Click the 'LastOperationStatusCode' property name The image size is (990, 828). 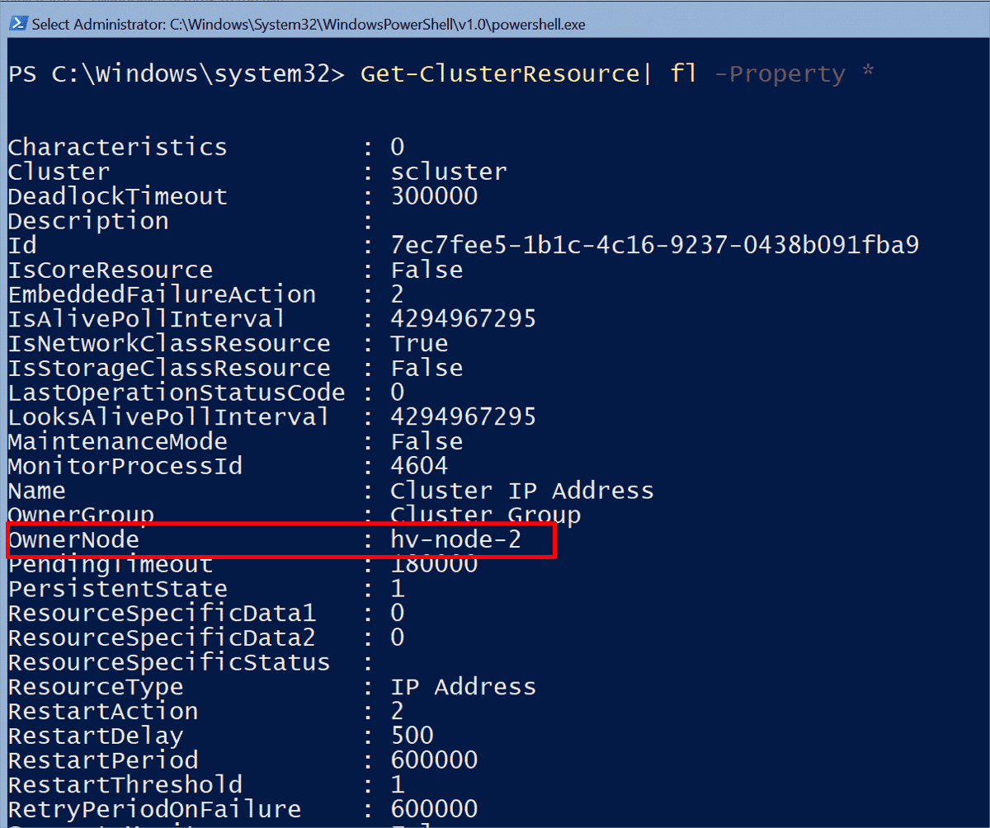click(177, 393)
